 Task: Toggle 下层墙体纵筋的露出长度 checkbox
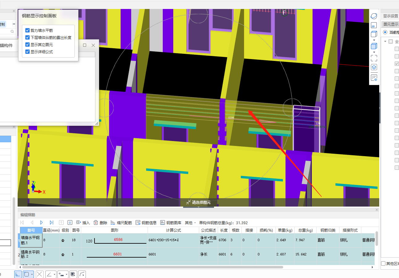coord(27,37)
